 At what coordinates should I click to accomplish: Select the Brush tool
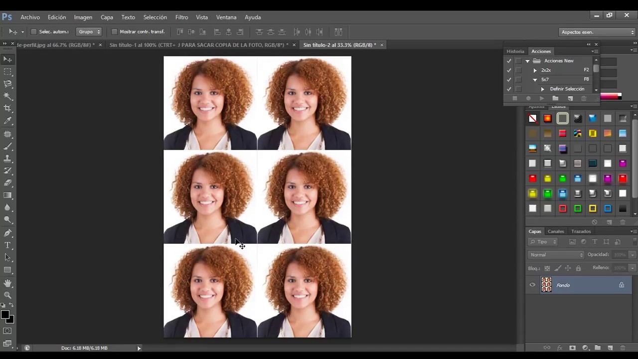pyautogui.click(x=7, y=147)
